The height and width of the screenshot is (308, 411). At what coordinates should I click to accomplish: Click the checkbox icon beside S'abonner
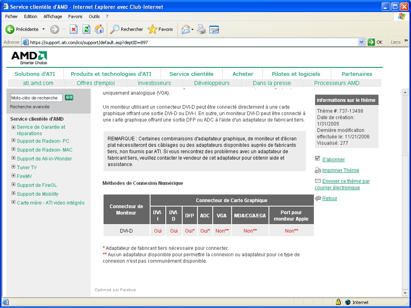(x=317, y=158)
